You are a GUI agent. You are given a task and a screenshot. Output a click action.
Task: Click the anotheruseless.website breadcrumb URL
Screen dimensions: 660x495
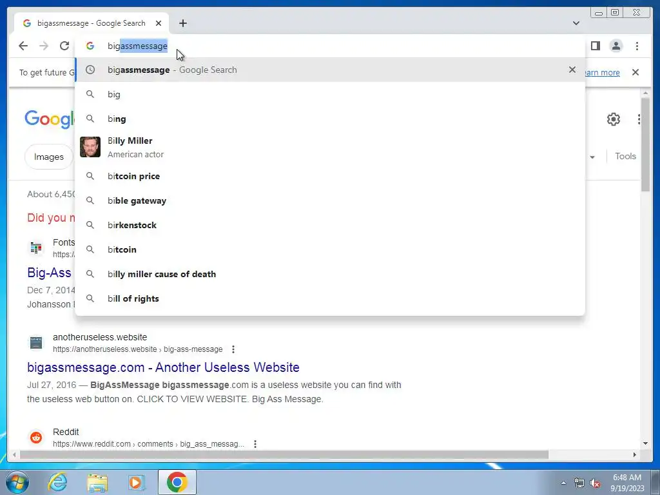(x=138, y=349)
